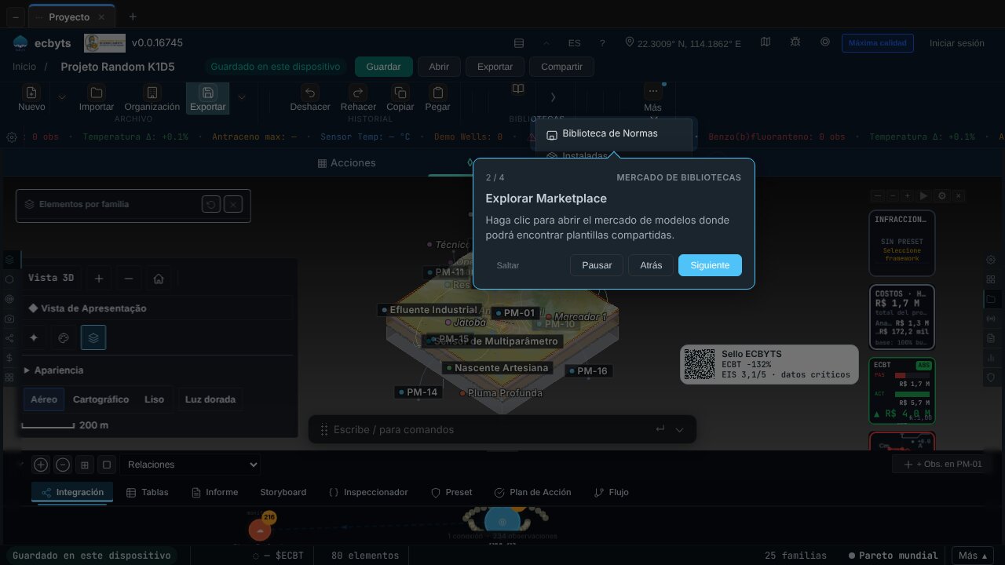Click the Copiar icon

(x=400, y=93)
